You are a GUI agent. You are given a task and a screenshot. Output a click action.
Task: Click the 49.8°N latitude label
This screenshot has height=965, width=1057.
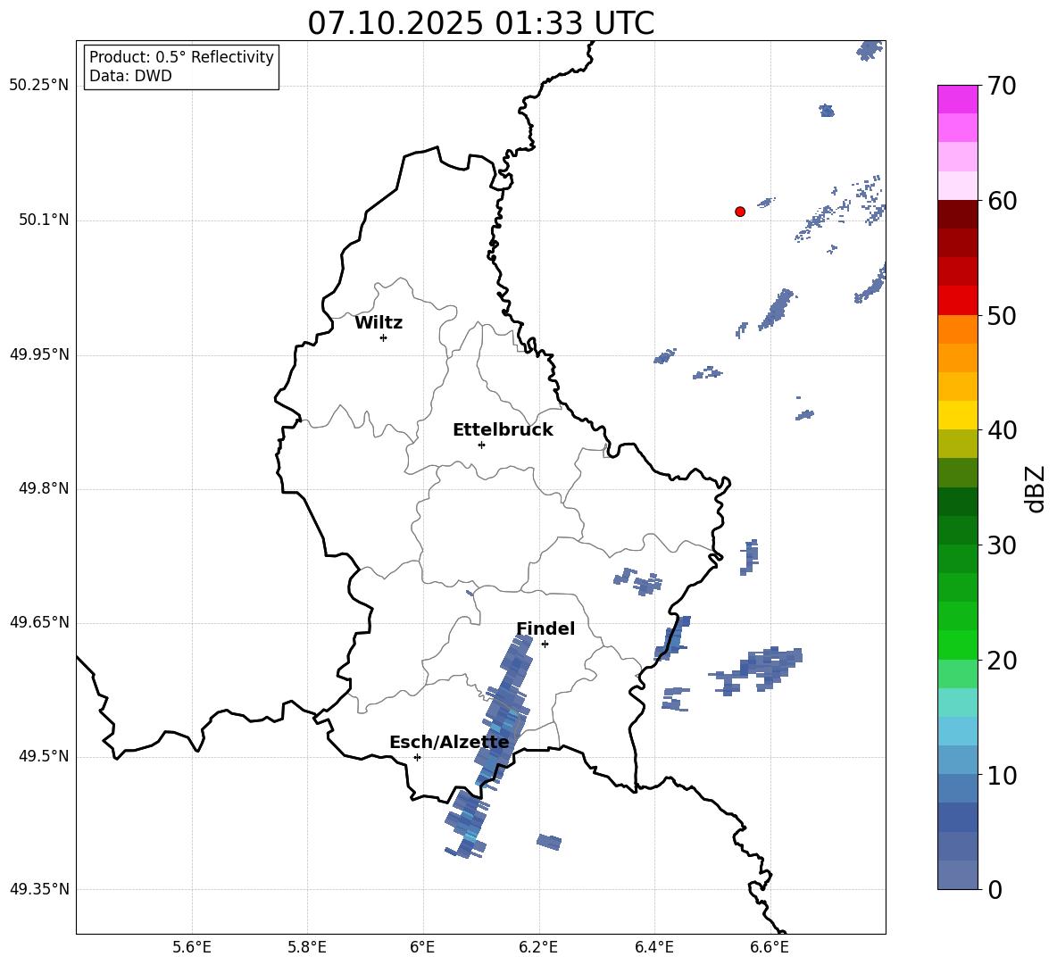tap(44, 488)
